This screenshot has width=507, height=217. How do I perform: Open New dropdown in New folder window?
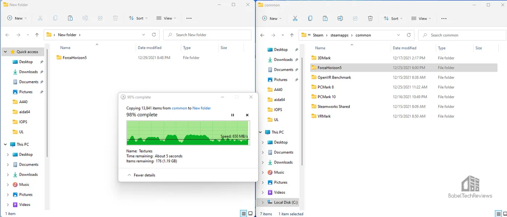click(17, 18)
